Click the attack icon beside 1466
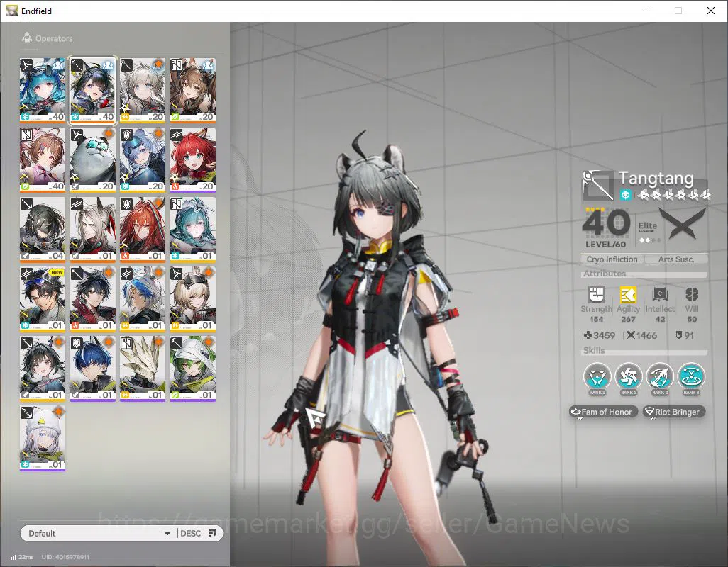Image resolution: width=728 pixels, height=567 pixels. [631, 335]
